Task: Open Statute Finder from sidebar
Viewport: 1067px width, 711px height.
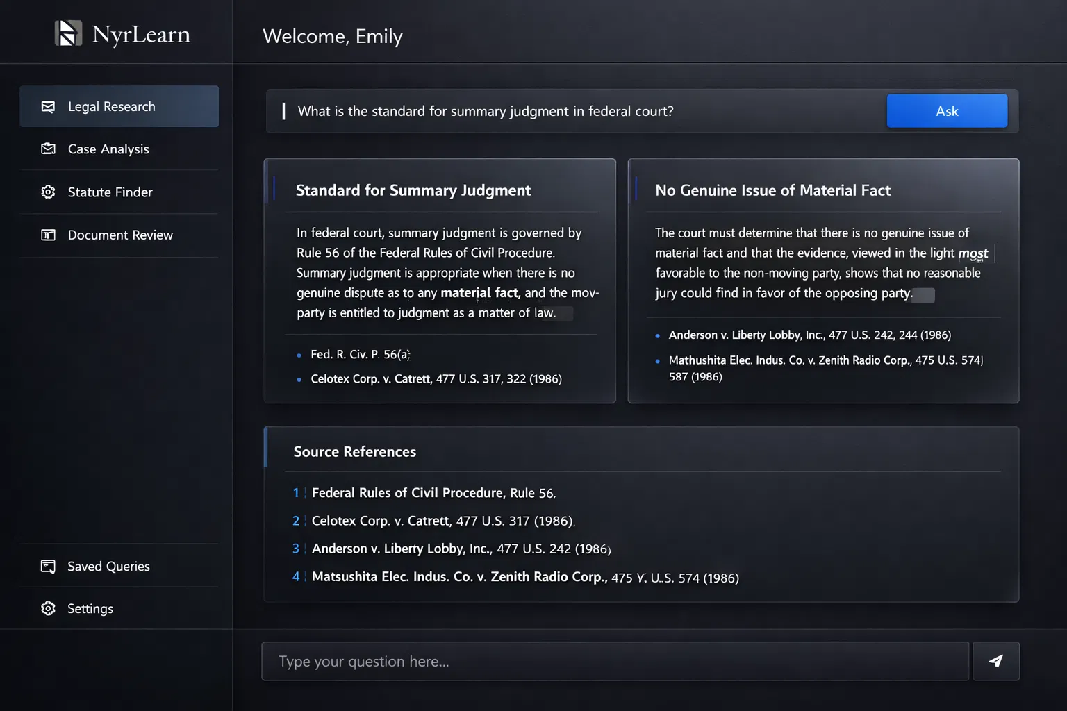Action: [x=110, y=192]
